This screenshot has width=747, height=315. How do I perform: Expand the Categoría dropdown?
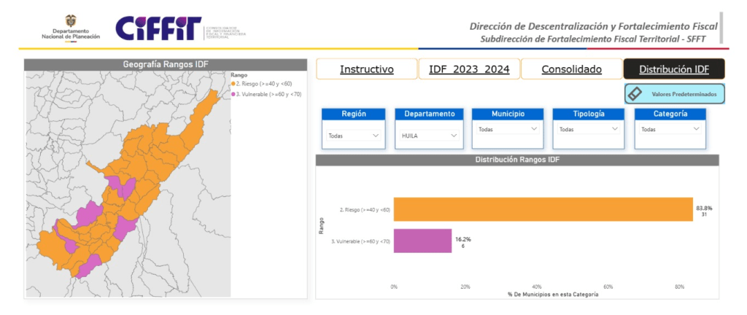tap(670, 129)
